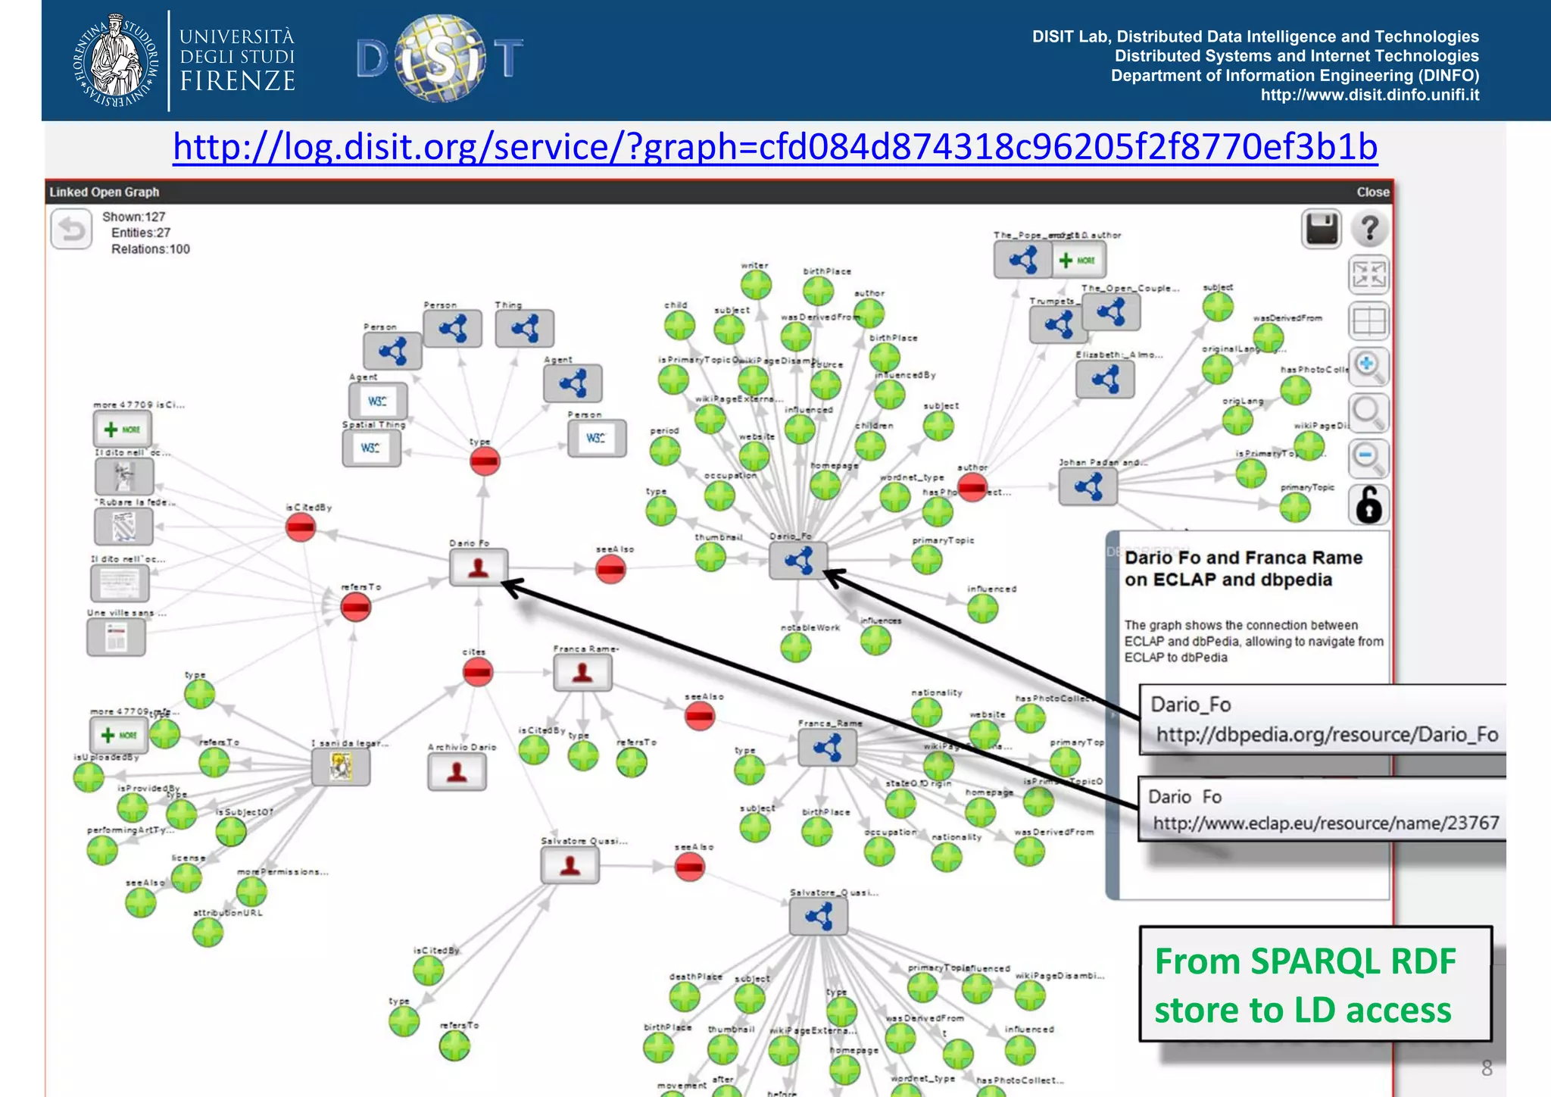Expand the green influences relation
Viewport: 1551px width, 1097px height.
876,640
